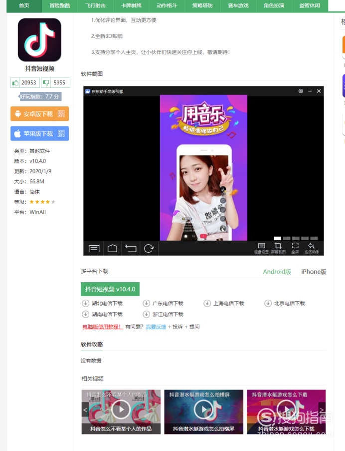Click the emulator settings gear icon
Screen dimensions: 345x451
tap(301, 91)
